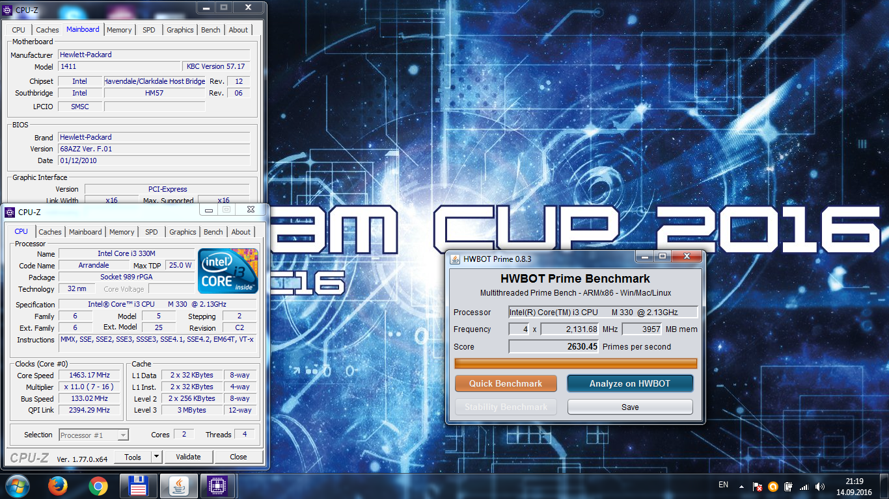The height and width of the screenshot is (499, 889).
Task: Open the orange Avast tray icon
Action: tap(773, 486)
